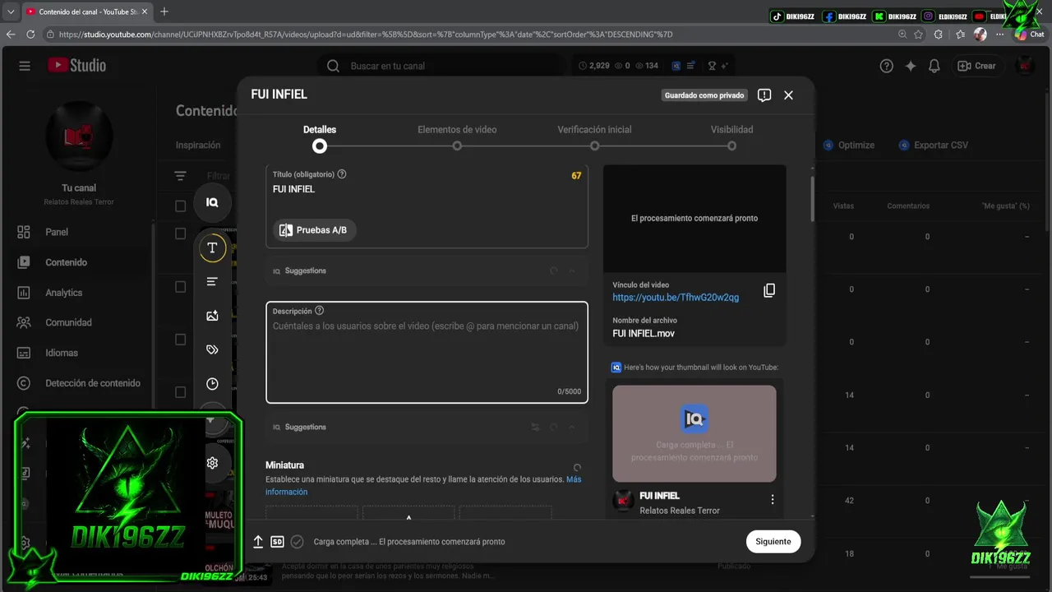Click the vidIQ blue IQ icon in top bar
Viewport: 1052px width, 592px height.
pyautogui.click(x=676, y=66)
